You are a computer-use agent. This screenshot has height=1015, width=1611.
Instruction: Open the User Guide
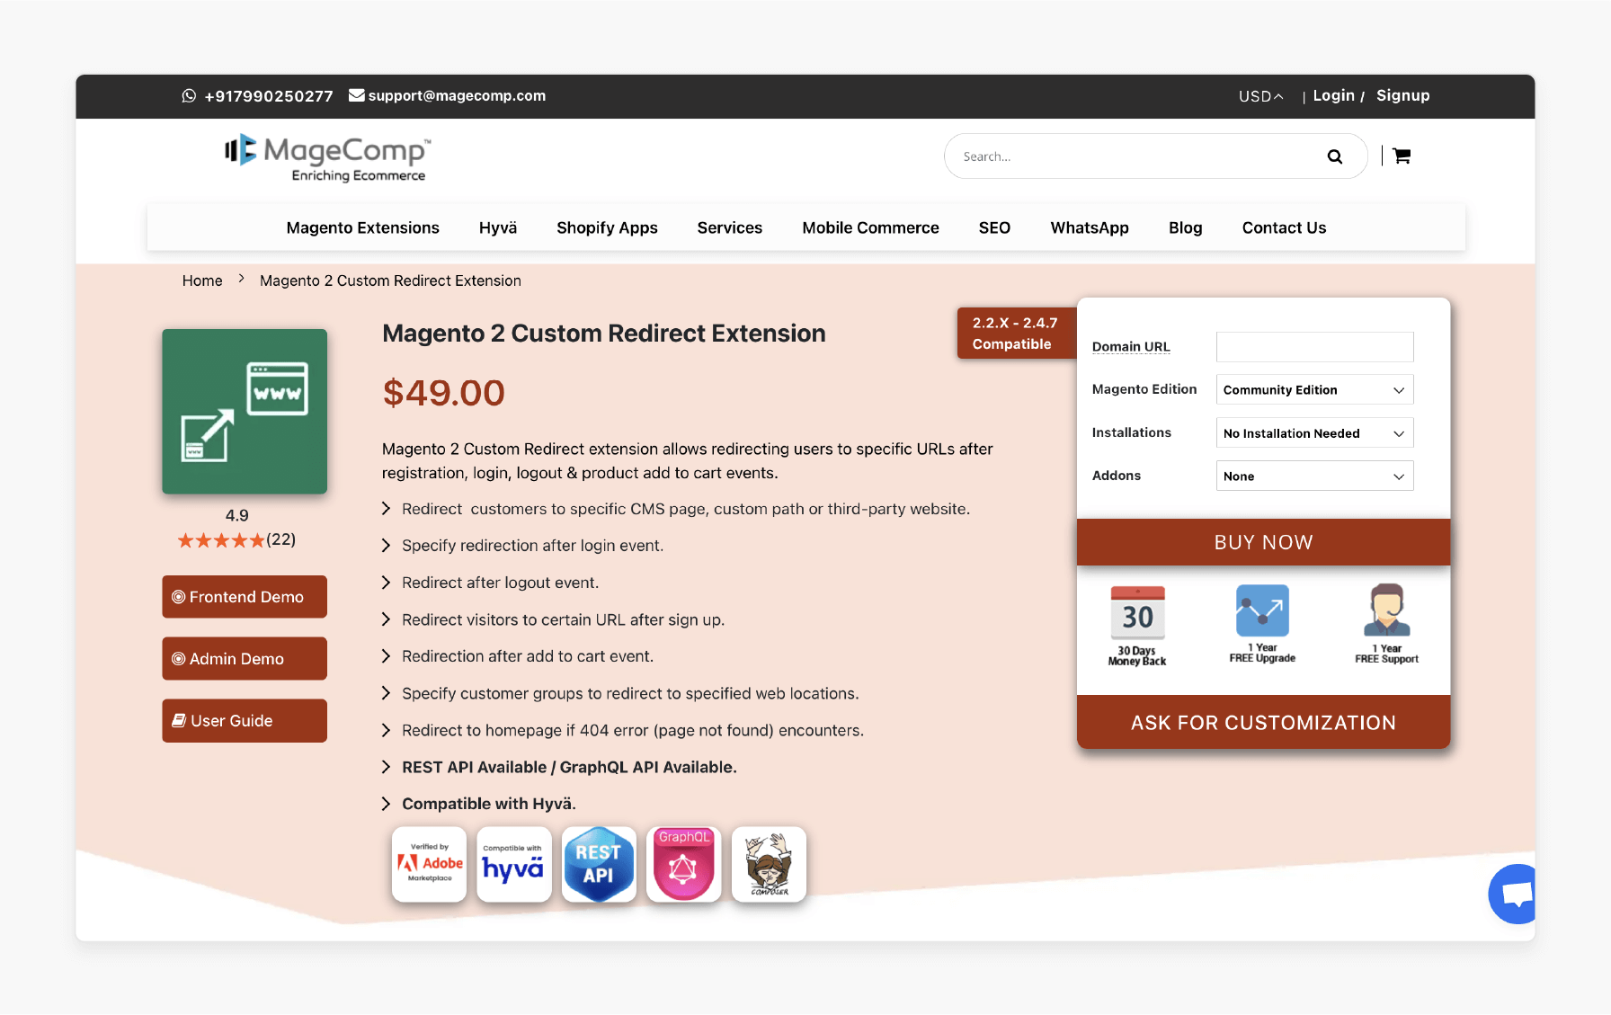(245, 721)
